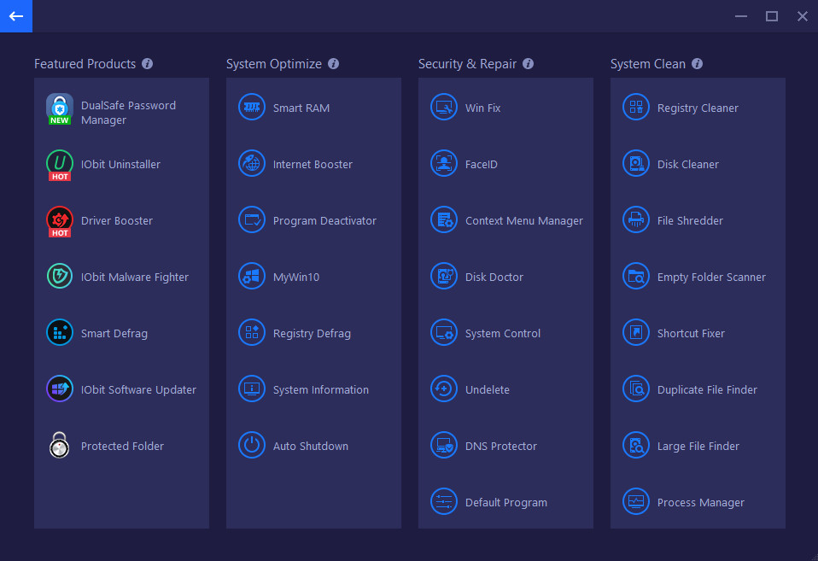Launch DNS Protector icon

443,445
